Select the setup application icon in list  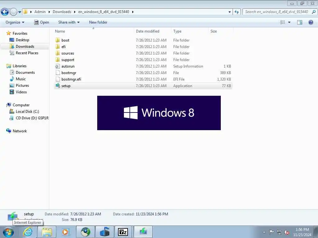(x=57, y=86)
